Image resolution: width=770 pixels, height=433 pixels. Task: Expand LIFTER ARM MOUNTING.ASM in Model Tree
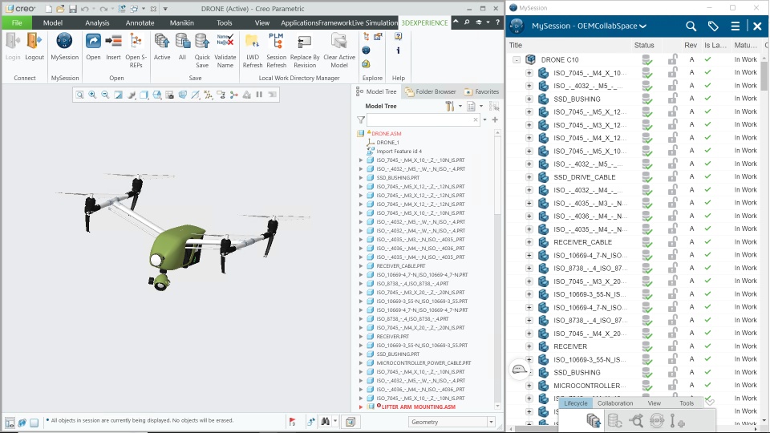361,407
